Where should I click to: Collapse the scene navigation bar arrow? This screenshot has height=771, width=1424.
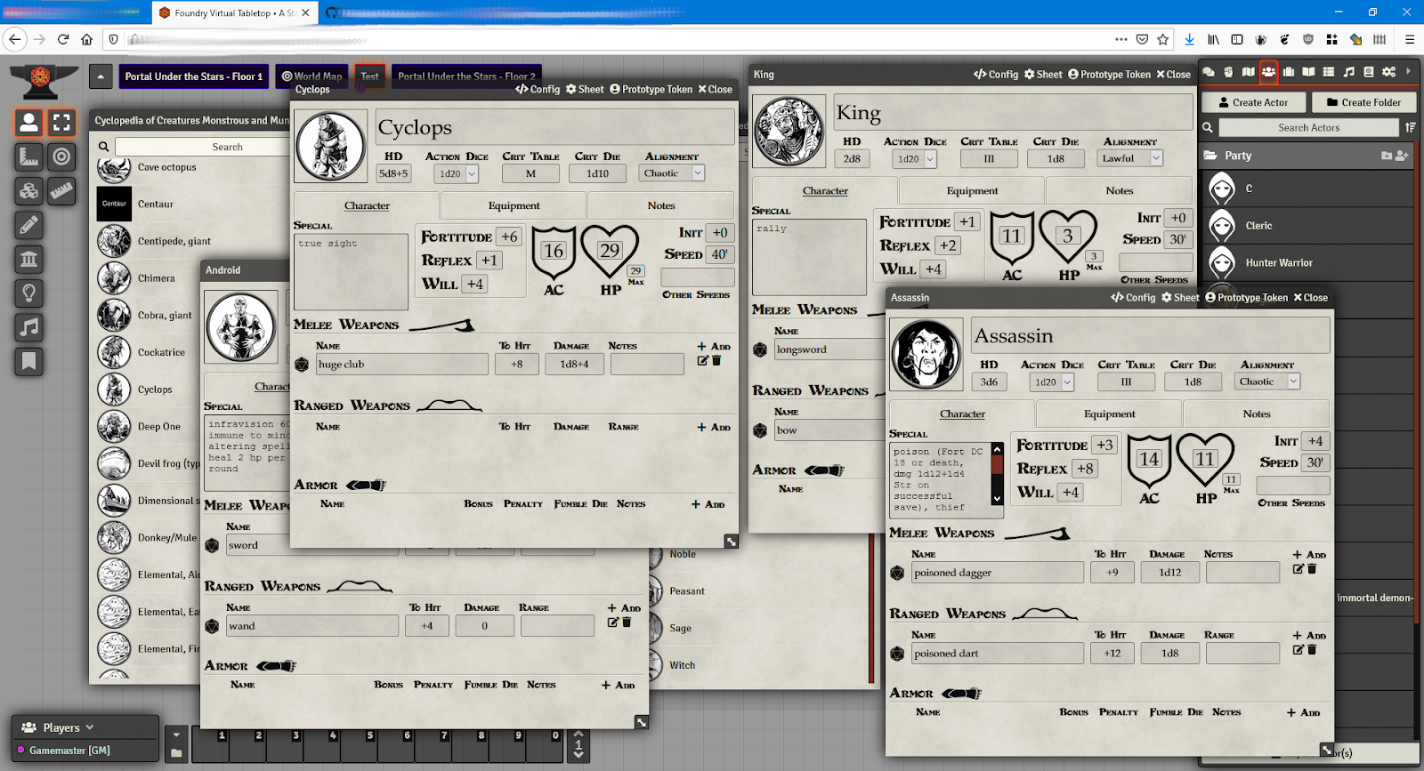point(101,76)
